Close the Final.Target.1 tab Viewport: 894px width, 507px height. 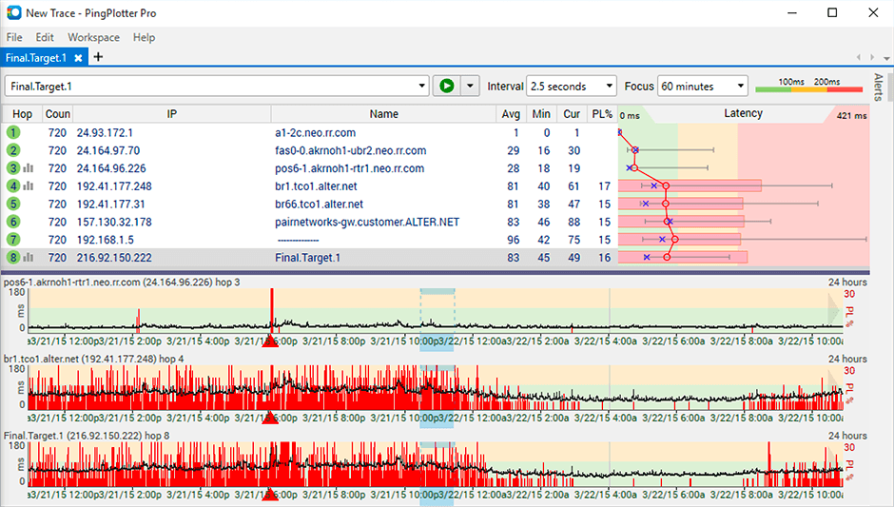pos(79,58)
